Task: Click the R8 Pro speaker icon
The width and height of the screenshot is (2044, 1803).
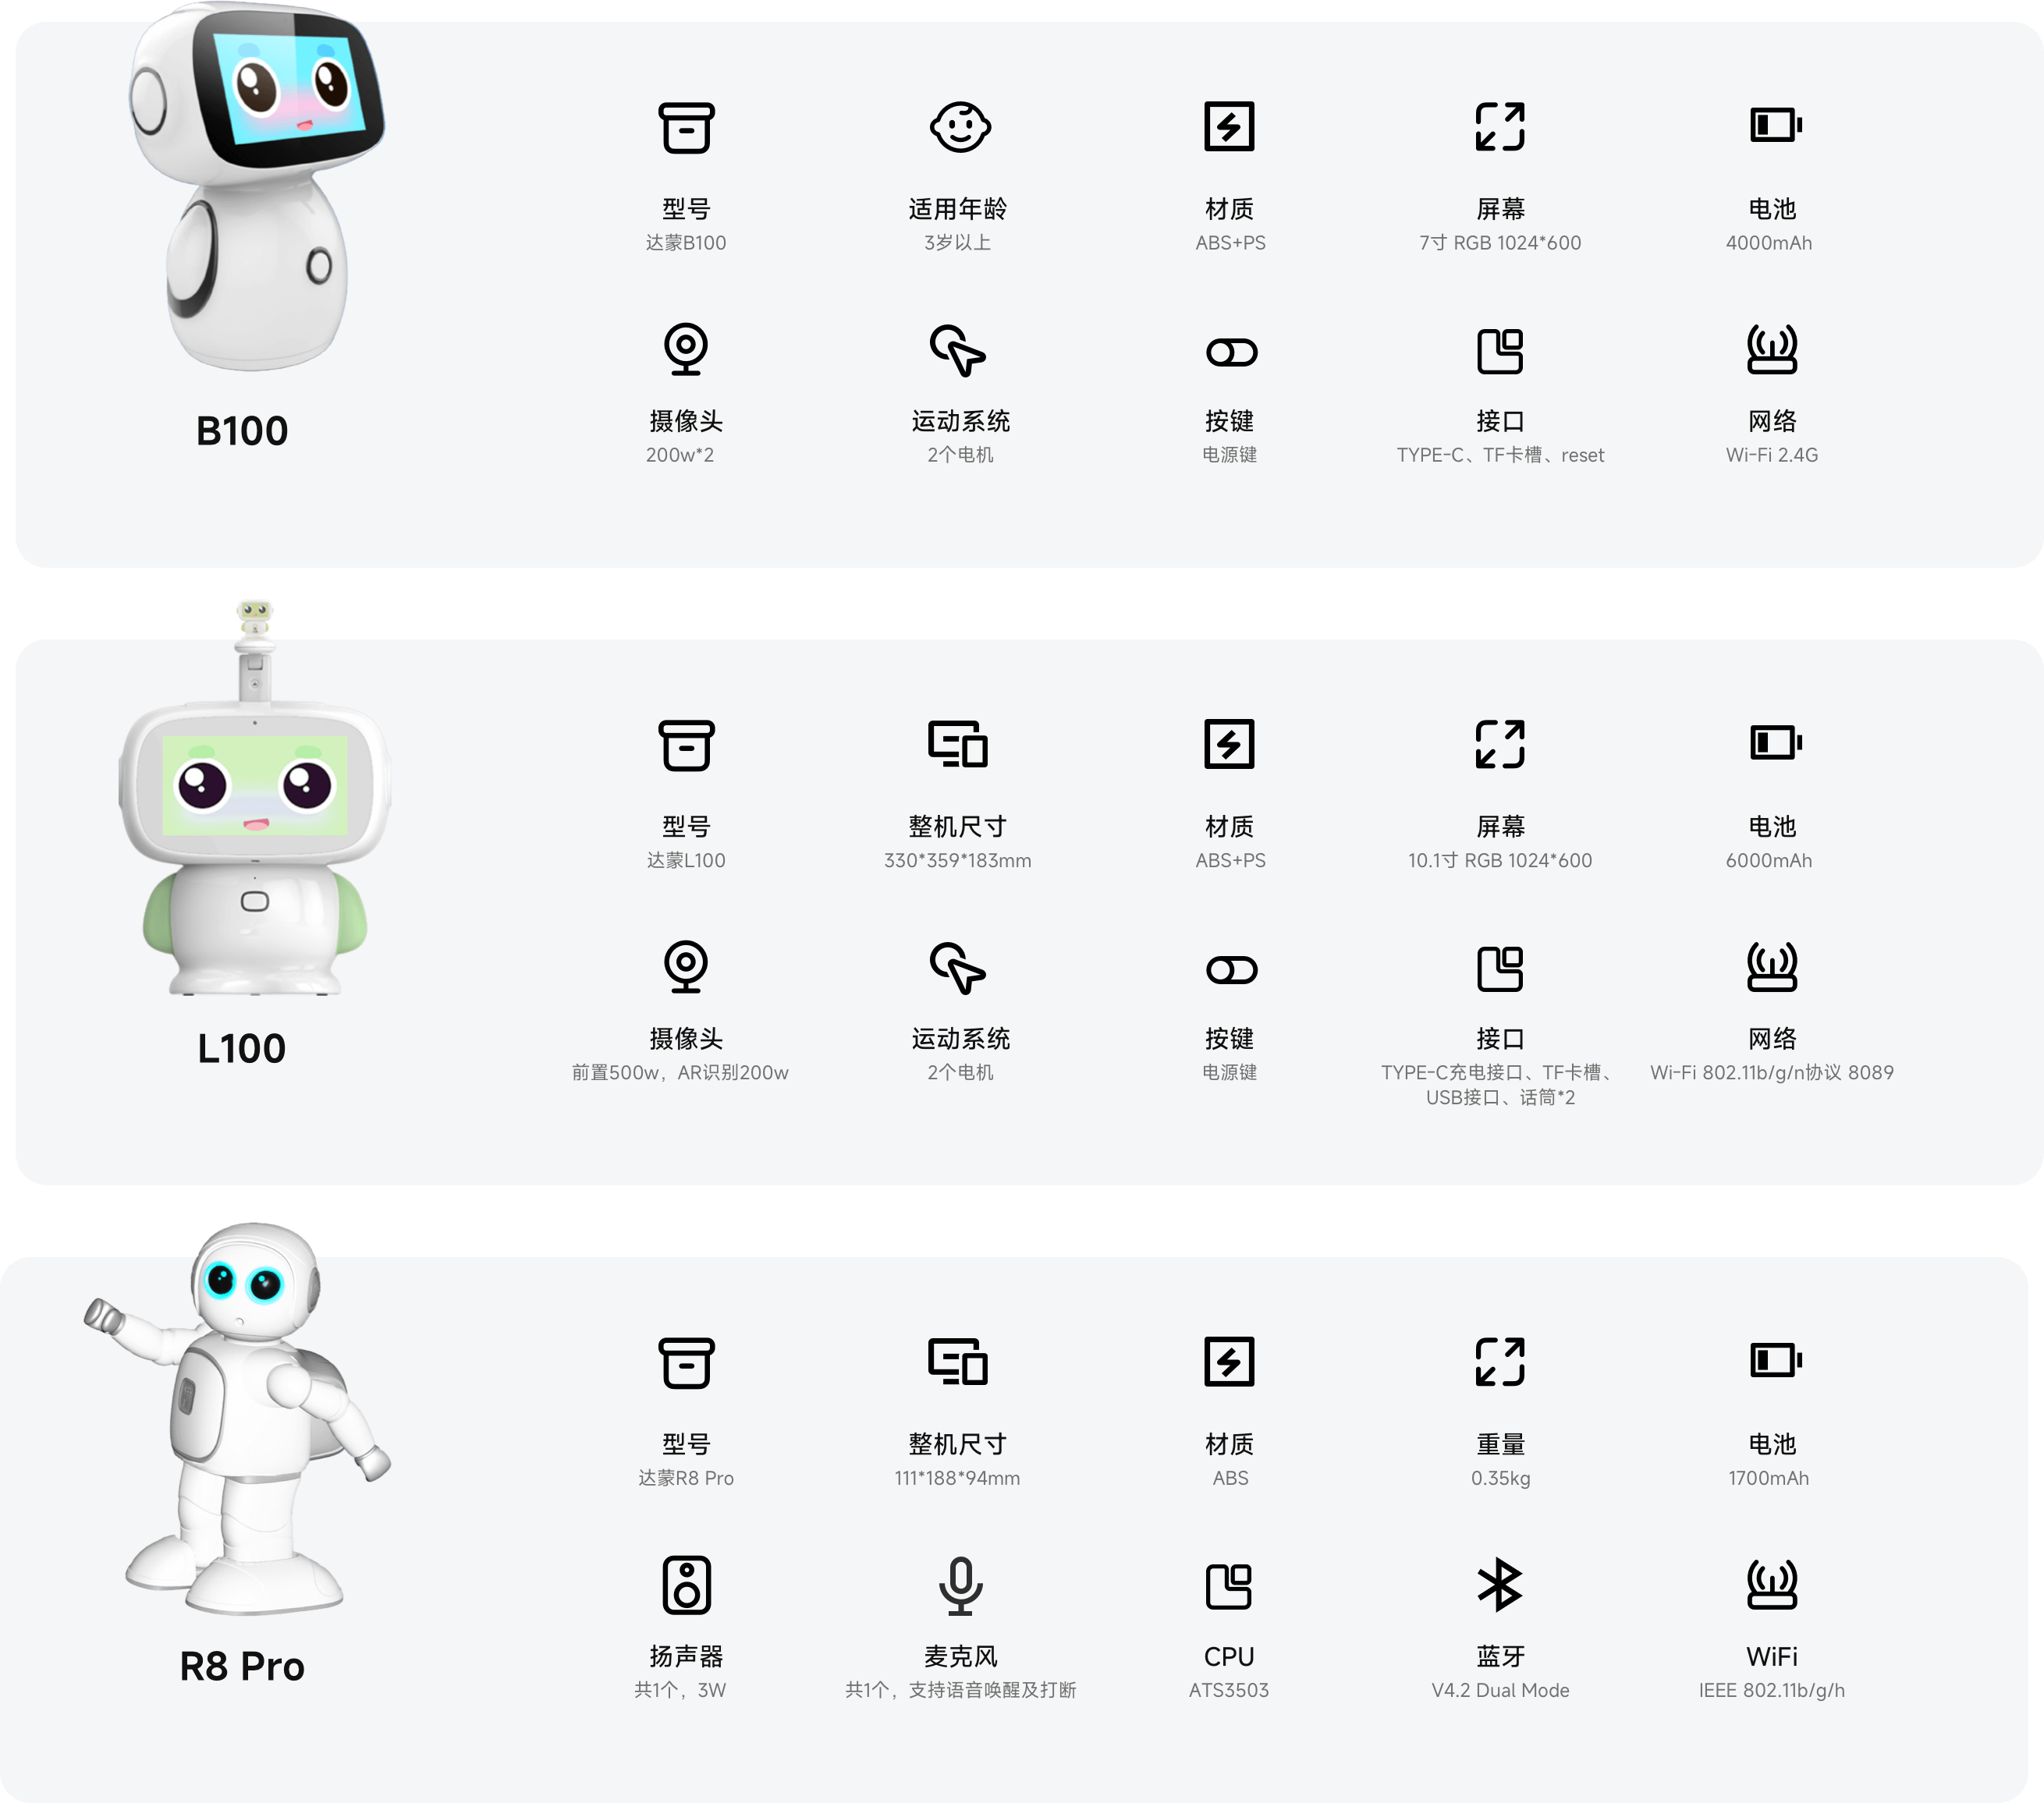Action: click(686, 1585)
